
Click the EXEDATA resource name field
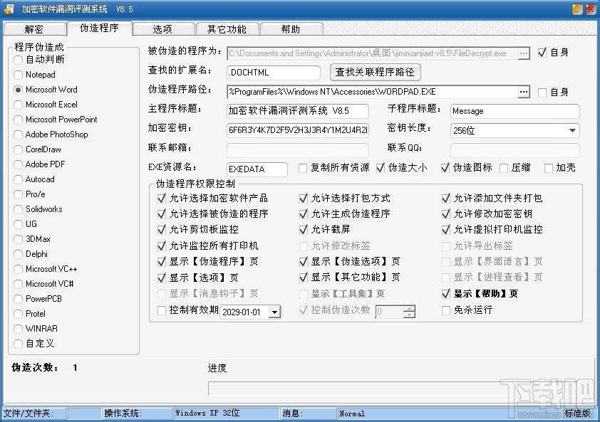pos(257,169)
